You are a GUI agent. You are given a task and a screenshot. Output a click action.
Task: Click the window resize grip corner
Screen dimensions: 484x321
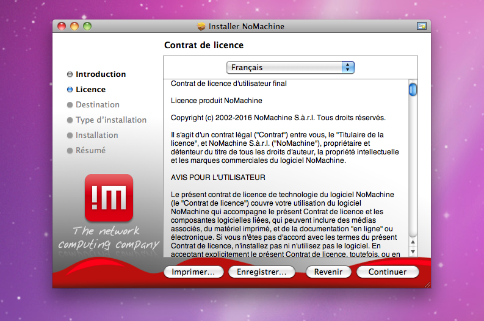point(427,285)
